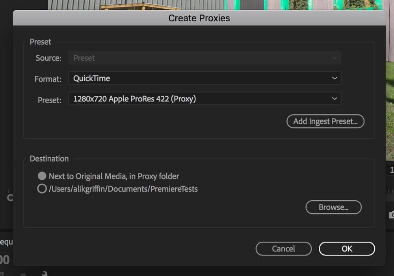Open the Format dropdown showing QuickTime

click(x=205, y=78)
